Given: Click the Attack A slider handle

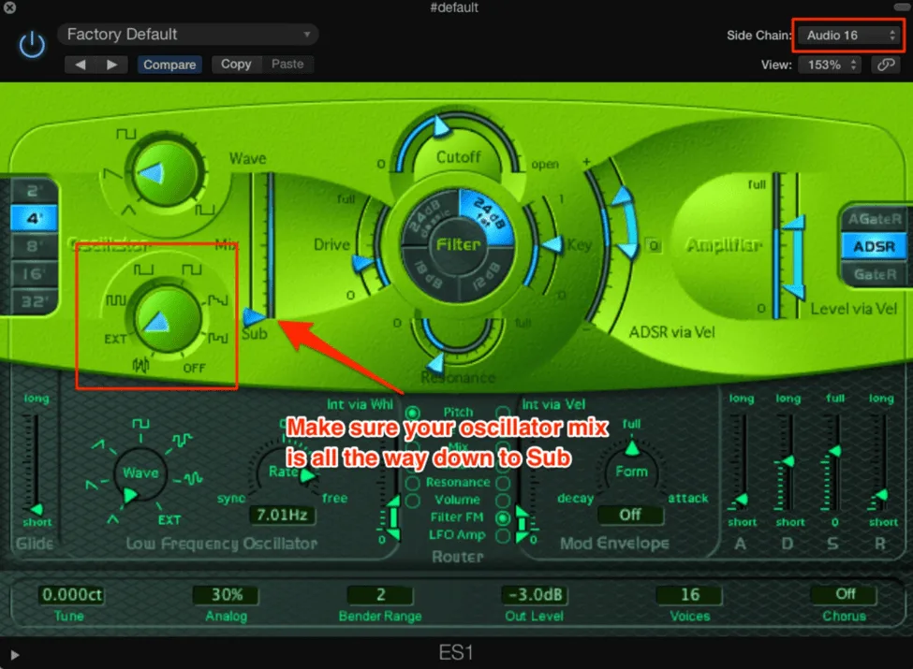Looking at the screenshot, I should pyautogui.click(x=740, y=499).
